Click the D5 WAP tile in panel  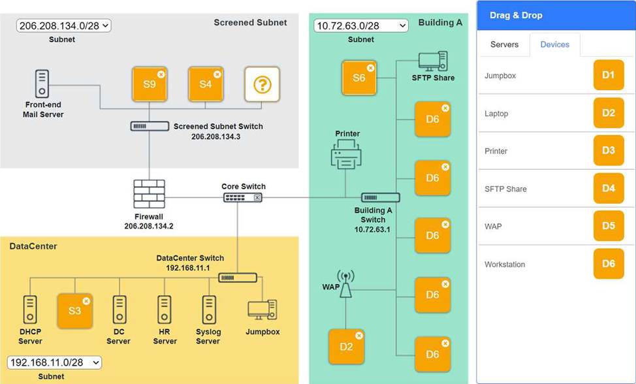pos(609,226)
